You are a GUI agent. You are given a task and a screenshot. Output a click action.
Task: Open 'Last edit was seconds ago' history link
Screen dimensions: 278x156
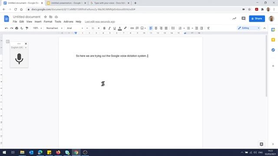[x=100, y=22]
